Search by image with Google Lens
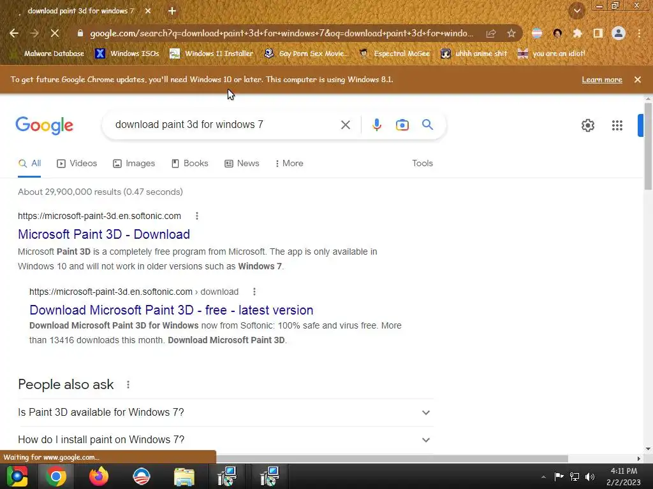This screenshot has width=653, height=489. pyautogui.click(x=402, y=125)
